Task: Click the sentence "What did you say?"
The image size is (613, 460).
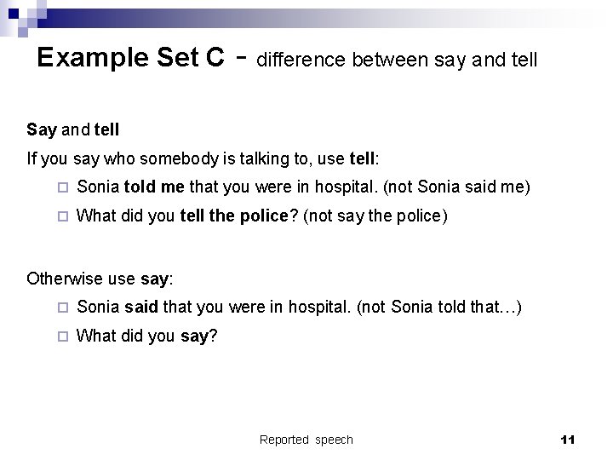Action: (147, 336)
